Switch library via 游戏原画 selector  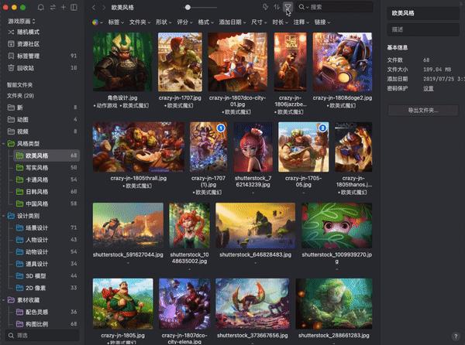click(22, 22)
